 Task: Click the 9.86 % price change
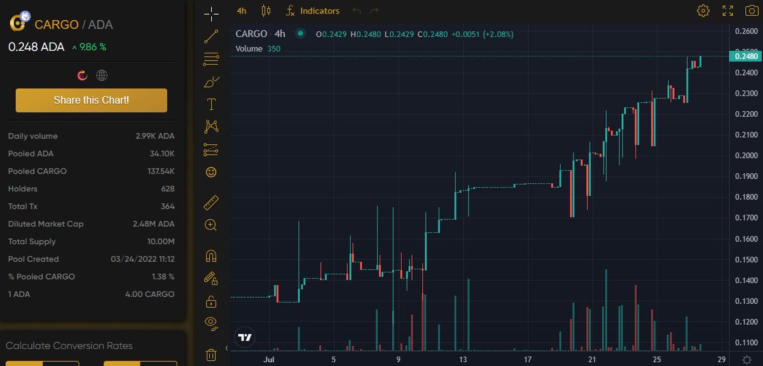(89, 47)
